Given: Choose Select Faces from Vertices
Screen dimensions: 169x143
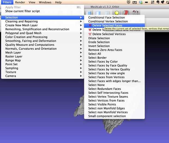Looking at the screenshot, I should 114,77.
